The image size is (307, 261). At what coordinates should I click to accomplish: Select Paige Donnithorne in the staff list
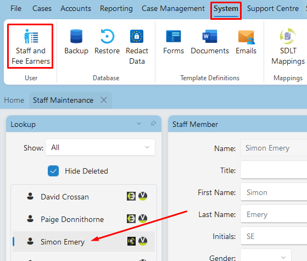coord(83,219)
